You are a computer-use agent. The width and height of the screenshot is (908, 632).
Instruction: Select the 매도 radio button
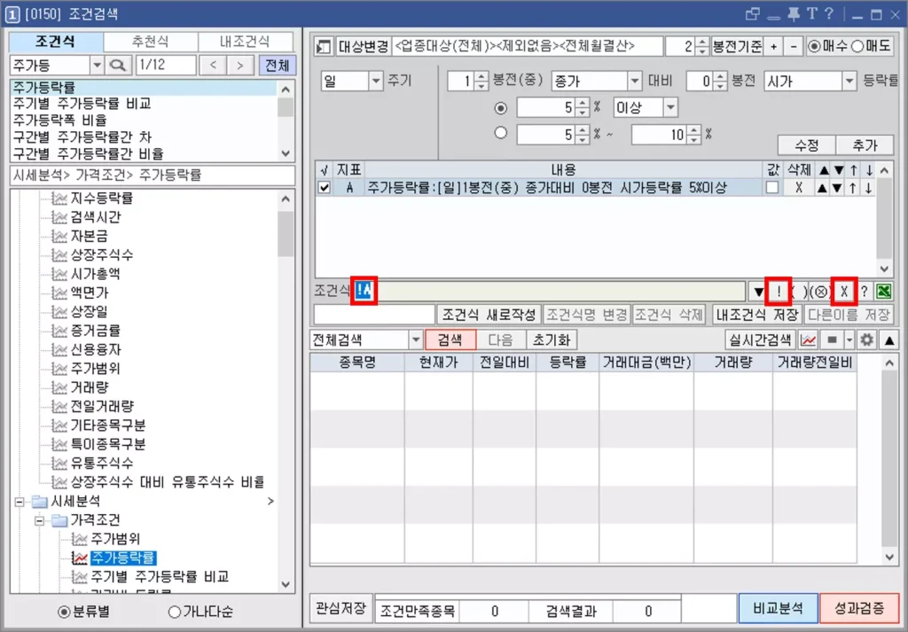pos(857,46)
